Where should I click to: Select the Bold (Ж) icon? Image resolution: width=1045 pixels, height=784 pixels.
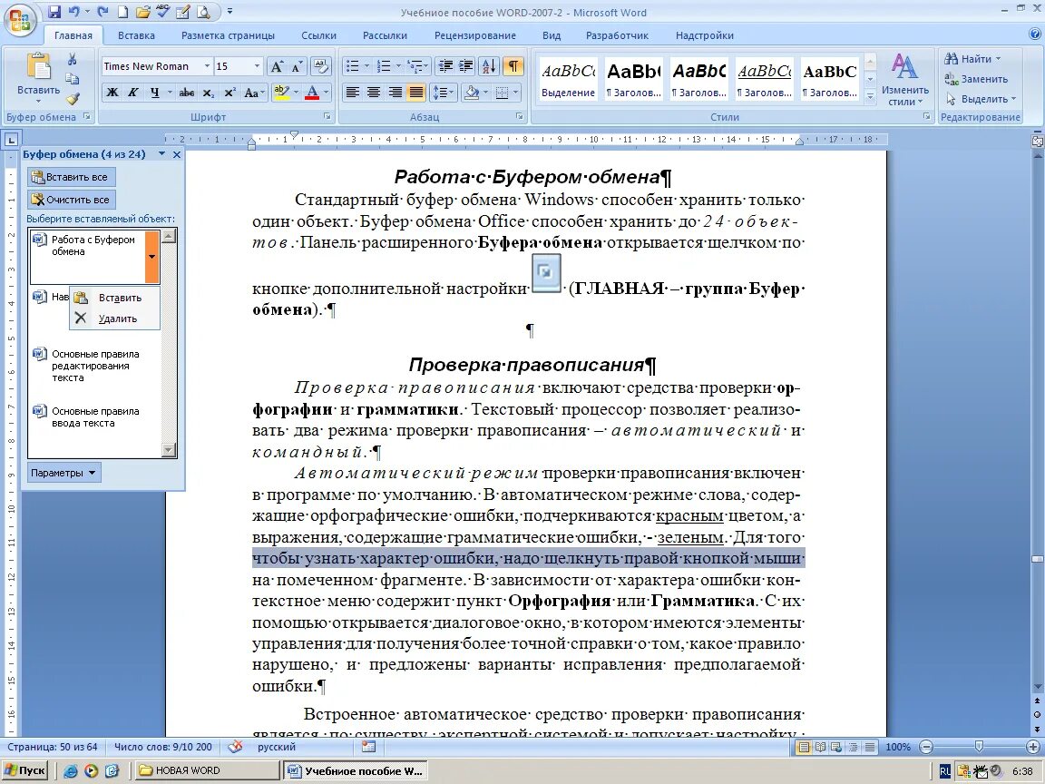[x=112, y=92]
